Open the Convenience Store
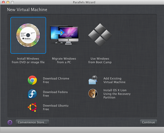This screenshot has height=133, width=164. (32, 122)
